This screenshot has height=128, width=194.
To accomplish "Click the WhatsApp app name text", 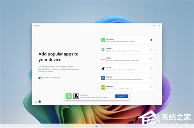I will [x=110, y=39].
